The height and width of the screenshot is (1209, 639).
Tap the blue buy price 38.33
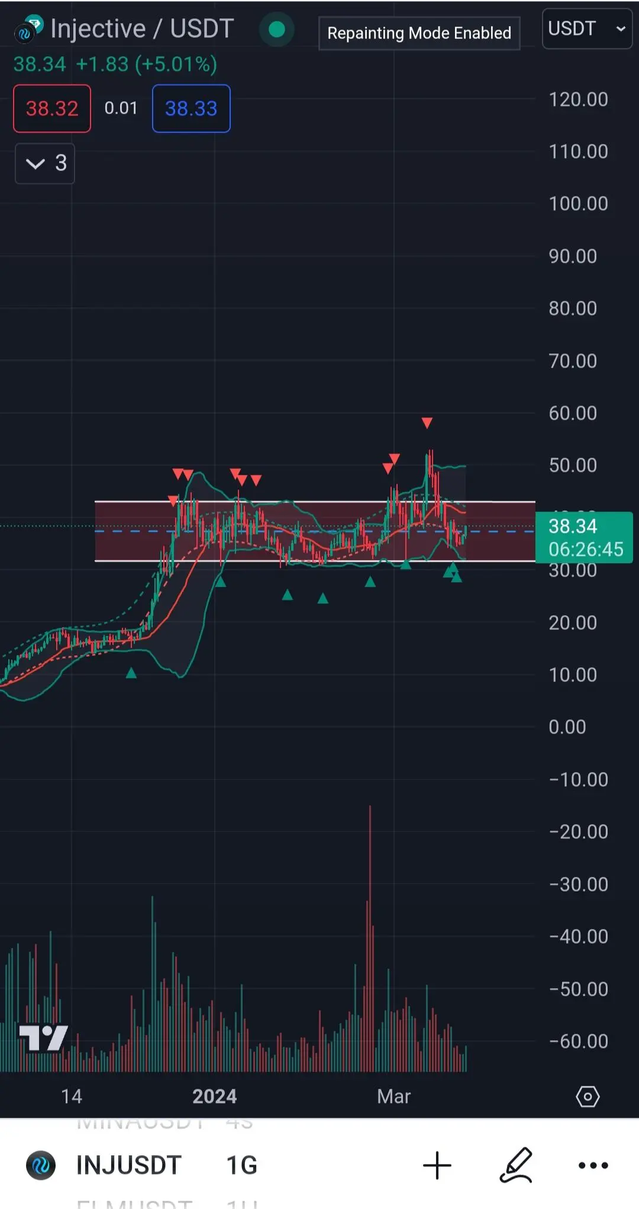191,108
